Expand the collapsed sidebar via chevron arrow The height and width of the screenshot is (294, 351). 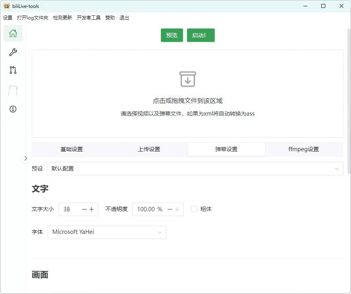coord(26,158)
